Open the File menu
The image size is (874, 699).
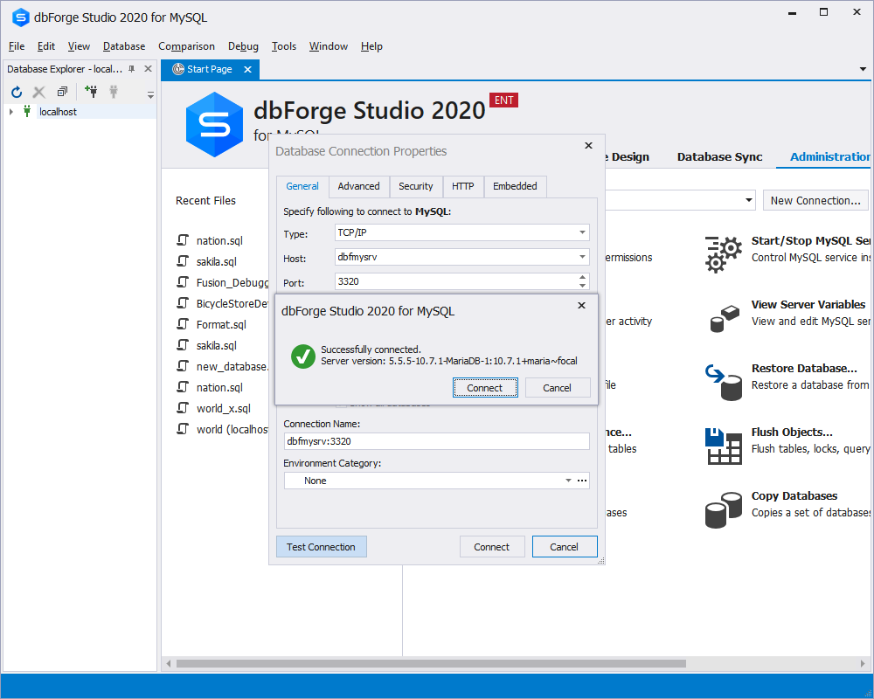click(x=16, y=46)
